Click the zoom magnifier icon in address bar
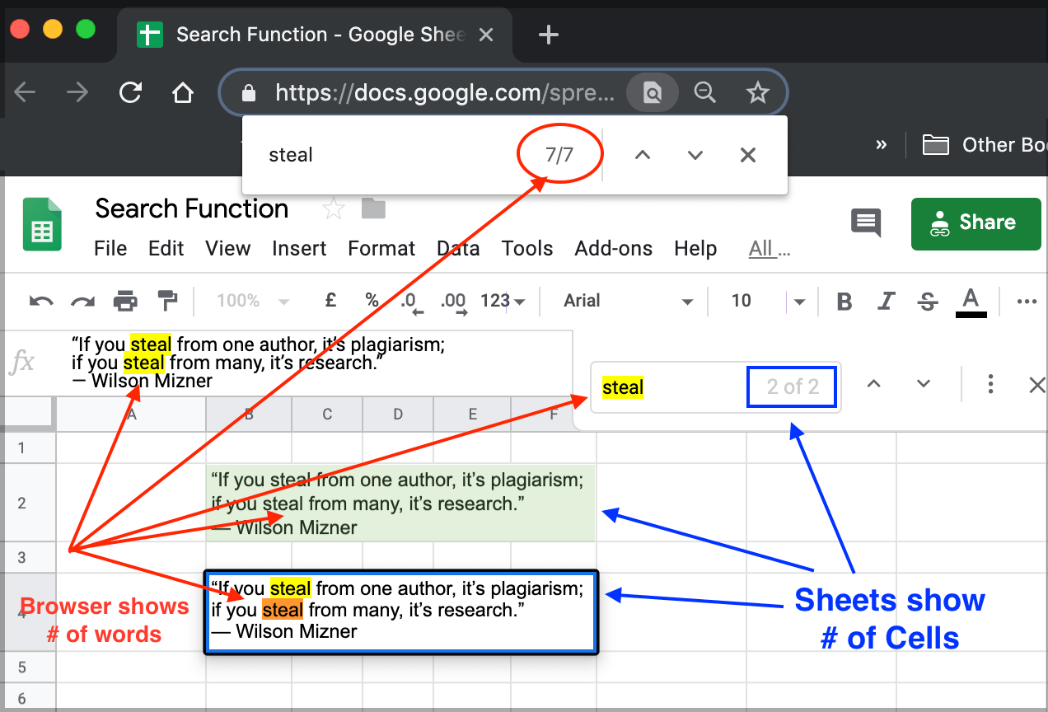This screenshot has width=1048, height=712. coord(704,92)
